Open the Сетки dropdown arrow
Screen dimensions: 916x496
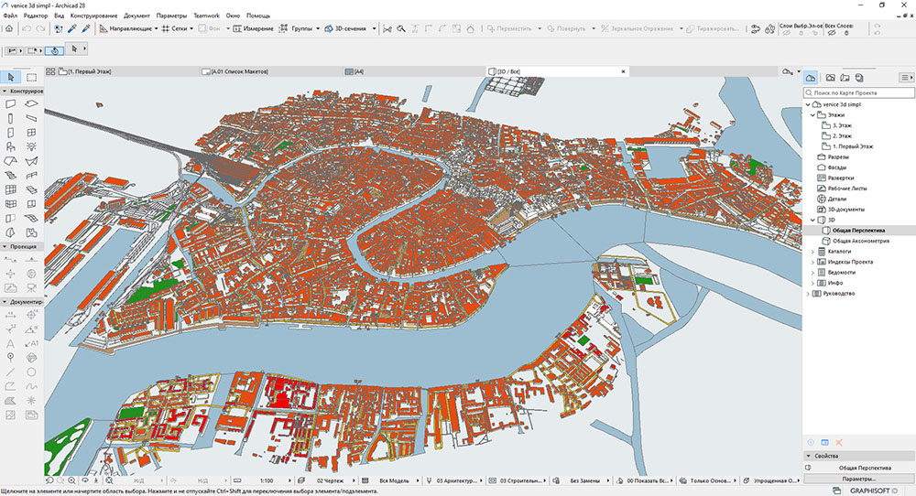pyautogui.click(x=191, y=28)
